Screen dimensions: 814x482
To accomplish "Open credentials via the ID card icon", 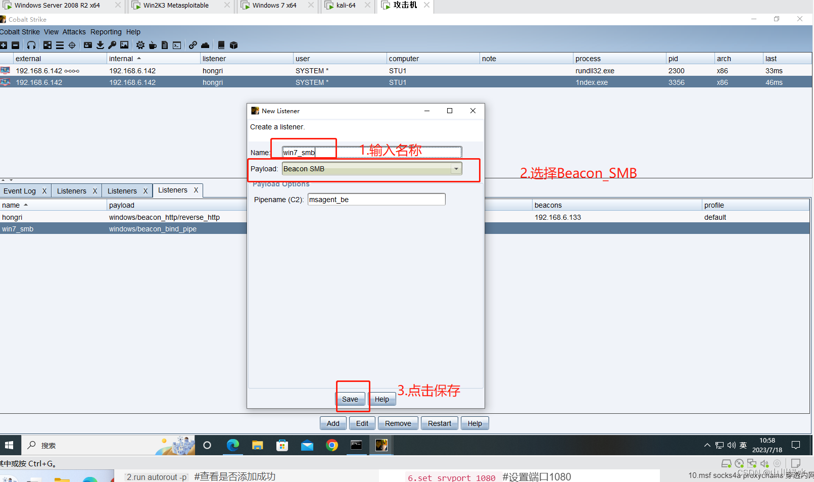I will point(88,45).
